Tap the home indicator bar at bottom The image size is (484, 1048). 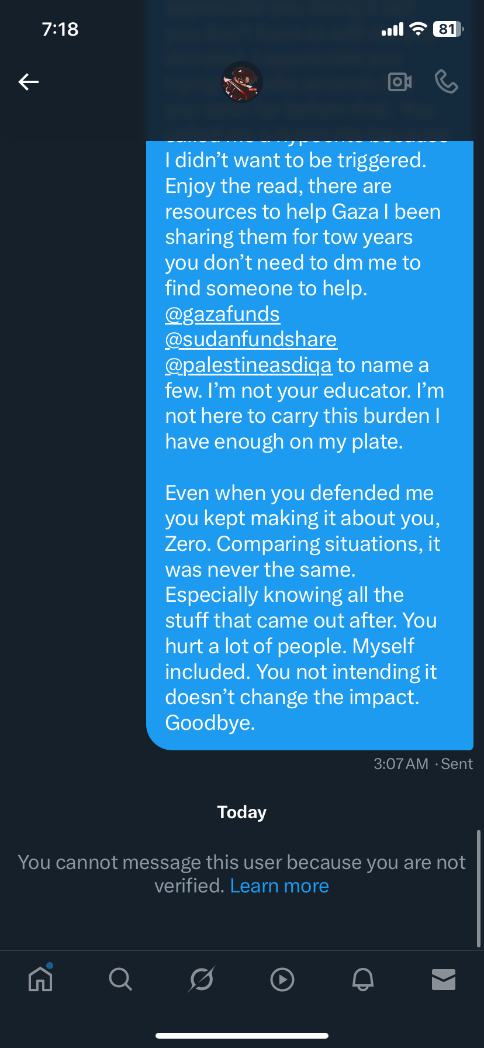click(242, 1035)
